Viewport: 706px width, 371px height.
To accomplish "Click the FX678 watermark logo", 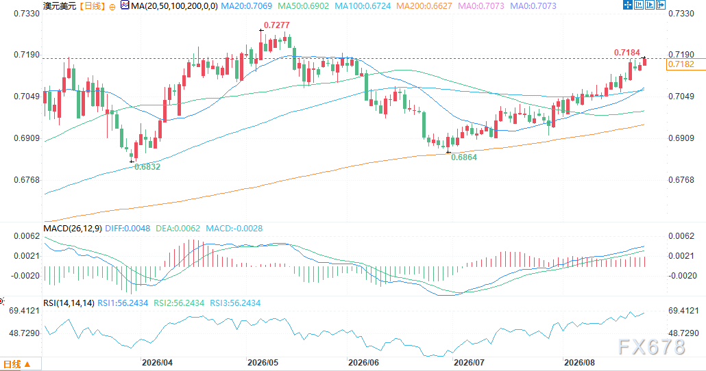I will click(x=652, y=347).
